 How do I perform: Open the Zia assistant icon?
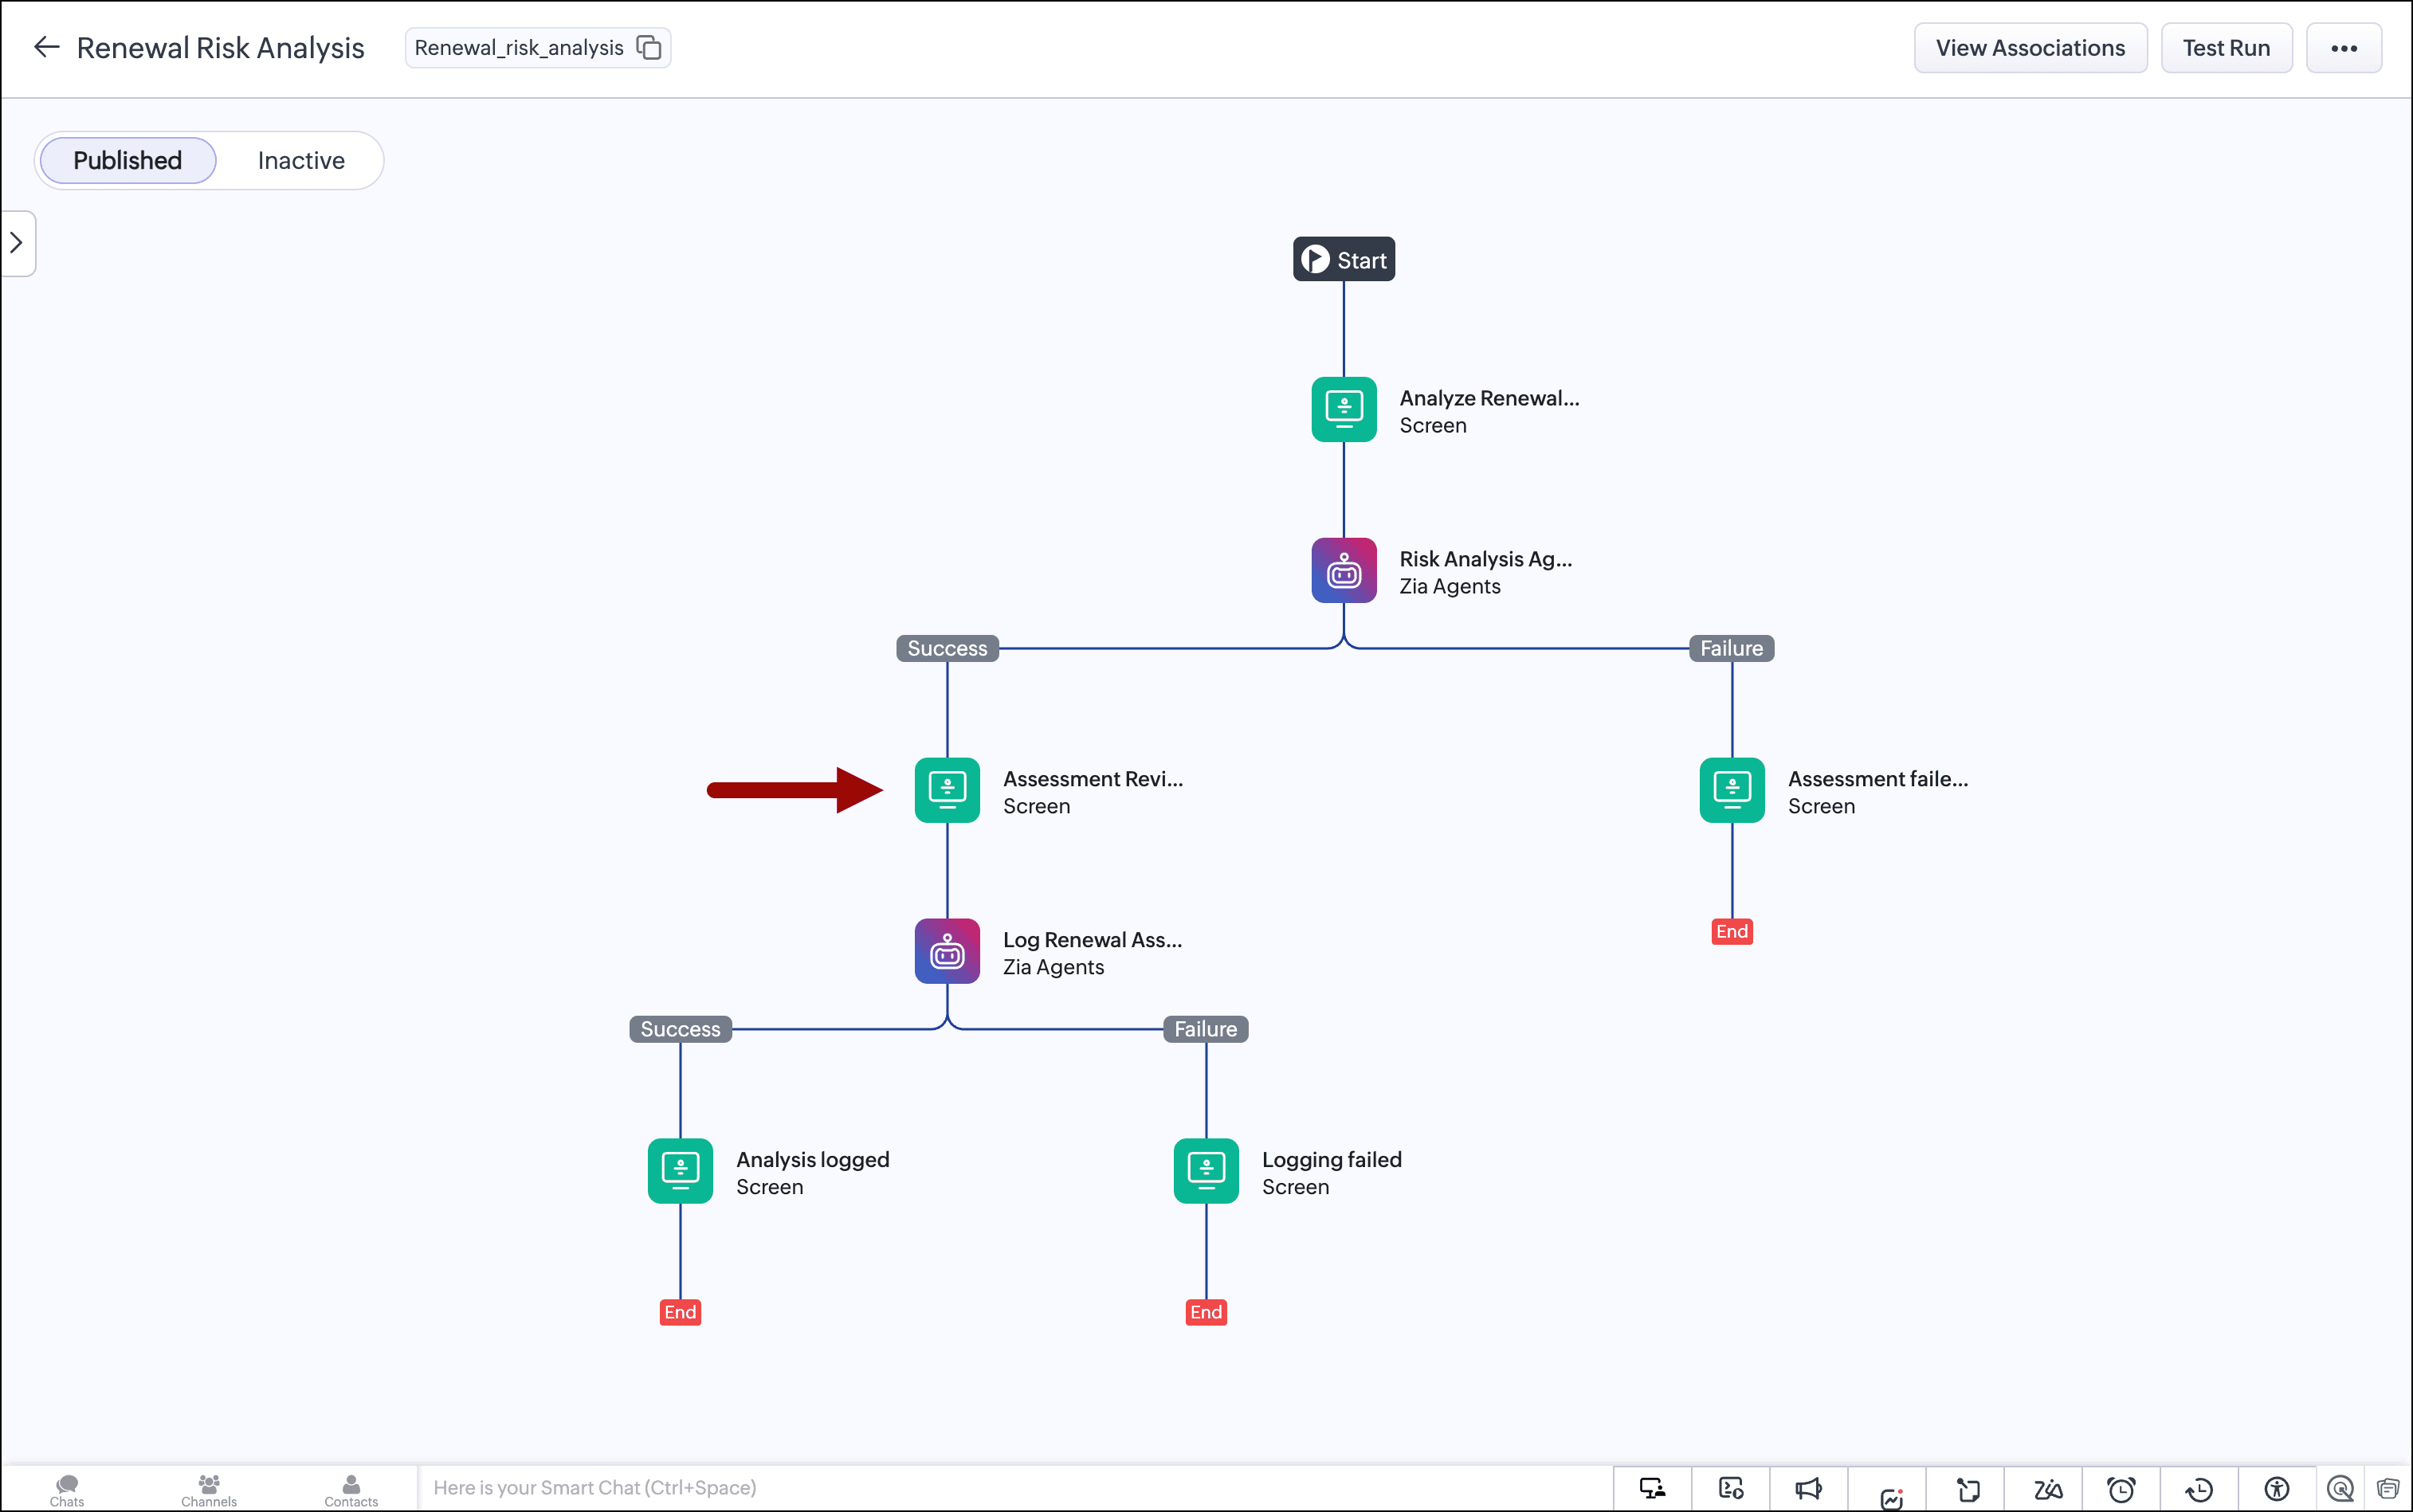(2047, 1490)
